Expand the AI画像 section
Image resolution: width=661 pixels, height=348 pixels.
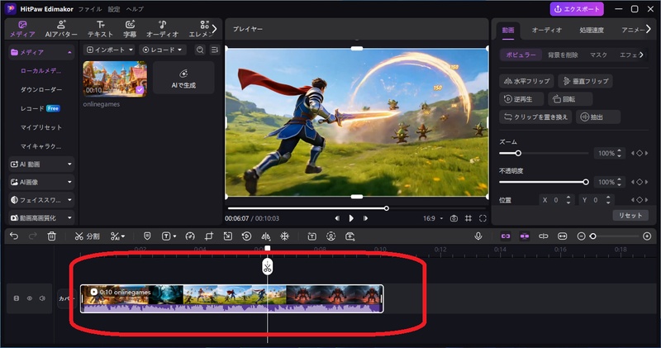(41, 182)
